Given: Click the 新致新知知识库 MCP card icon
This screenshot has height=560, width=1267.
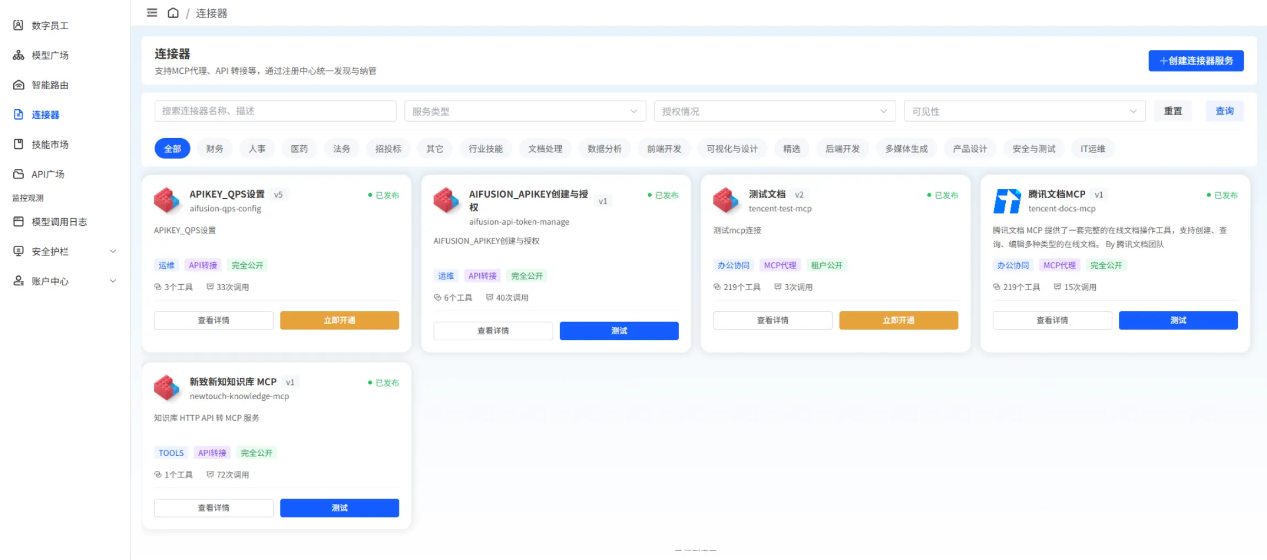Looking at the screenshot, I should (x=167, y=388).
